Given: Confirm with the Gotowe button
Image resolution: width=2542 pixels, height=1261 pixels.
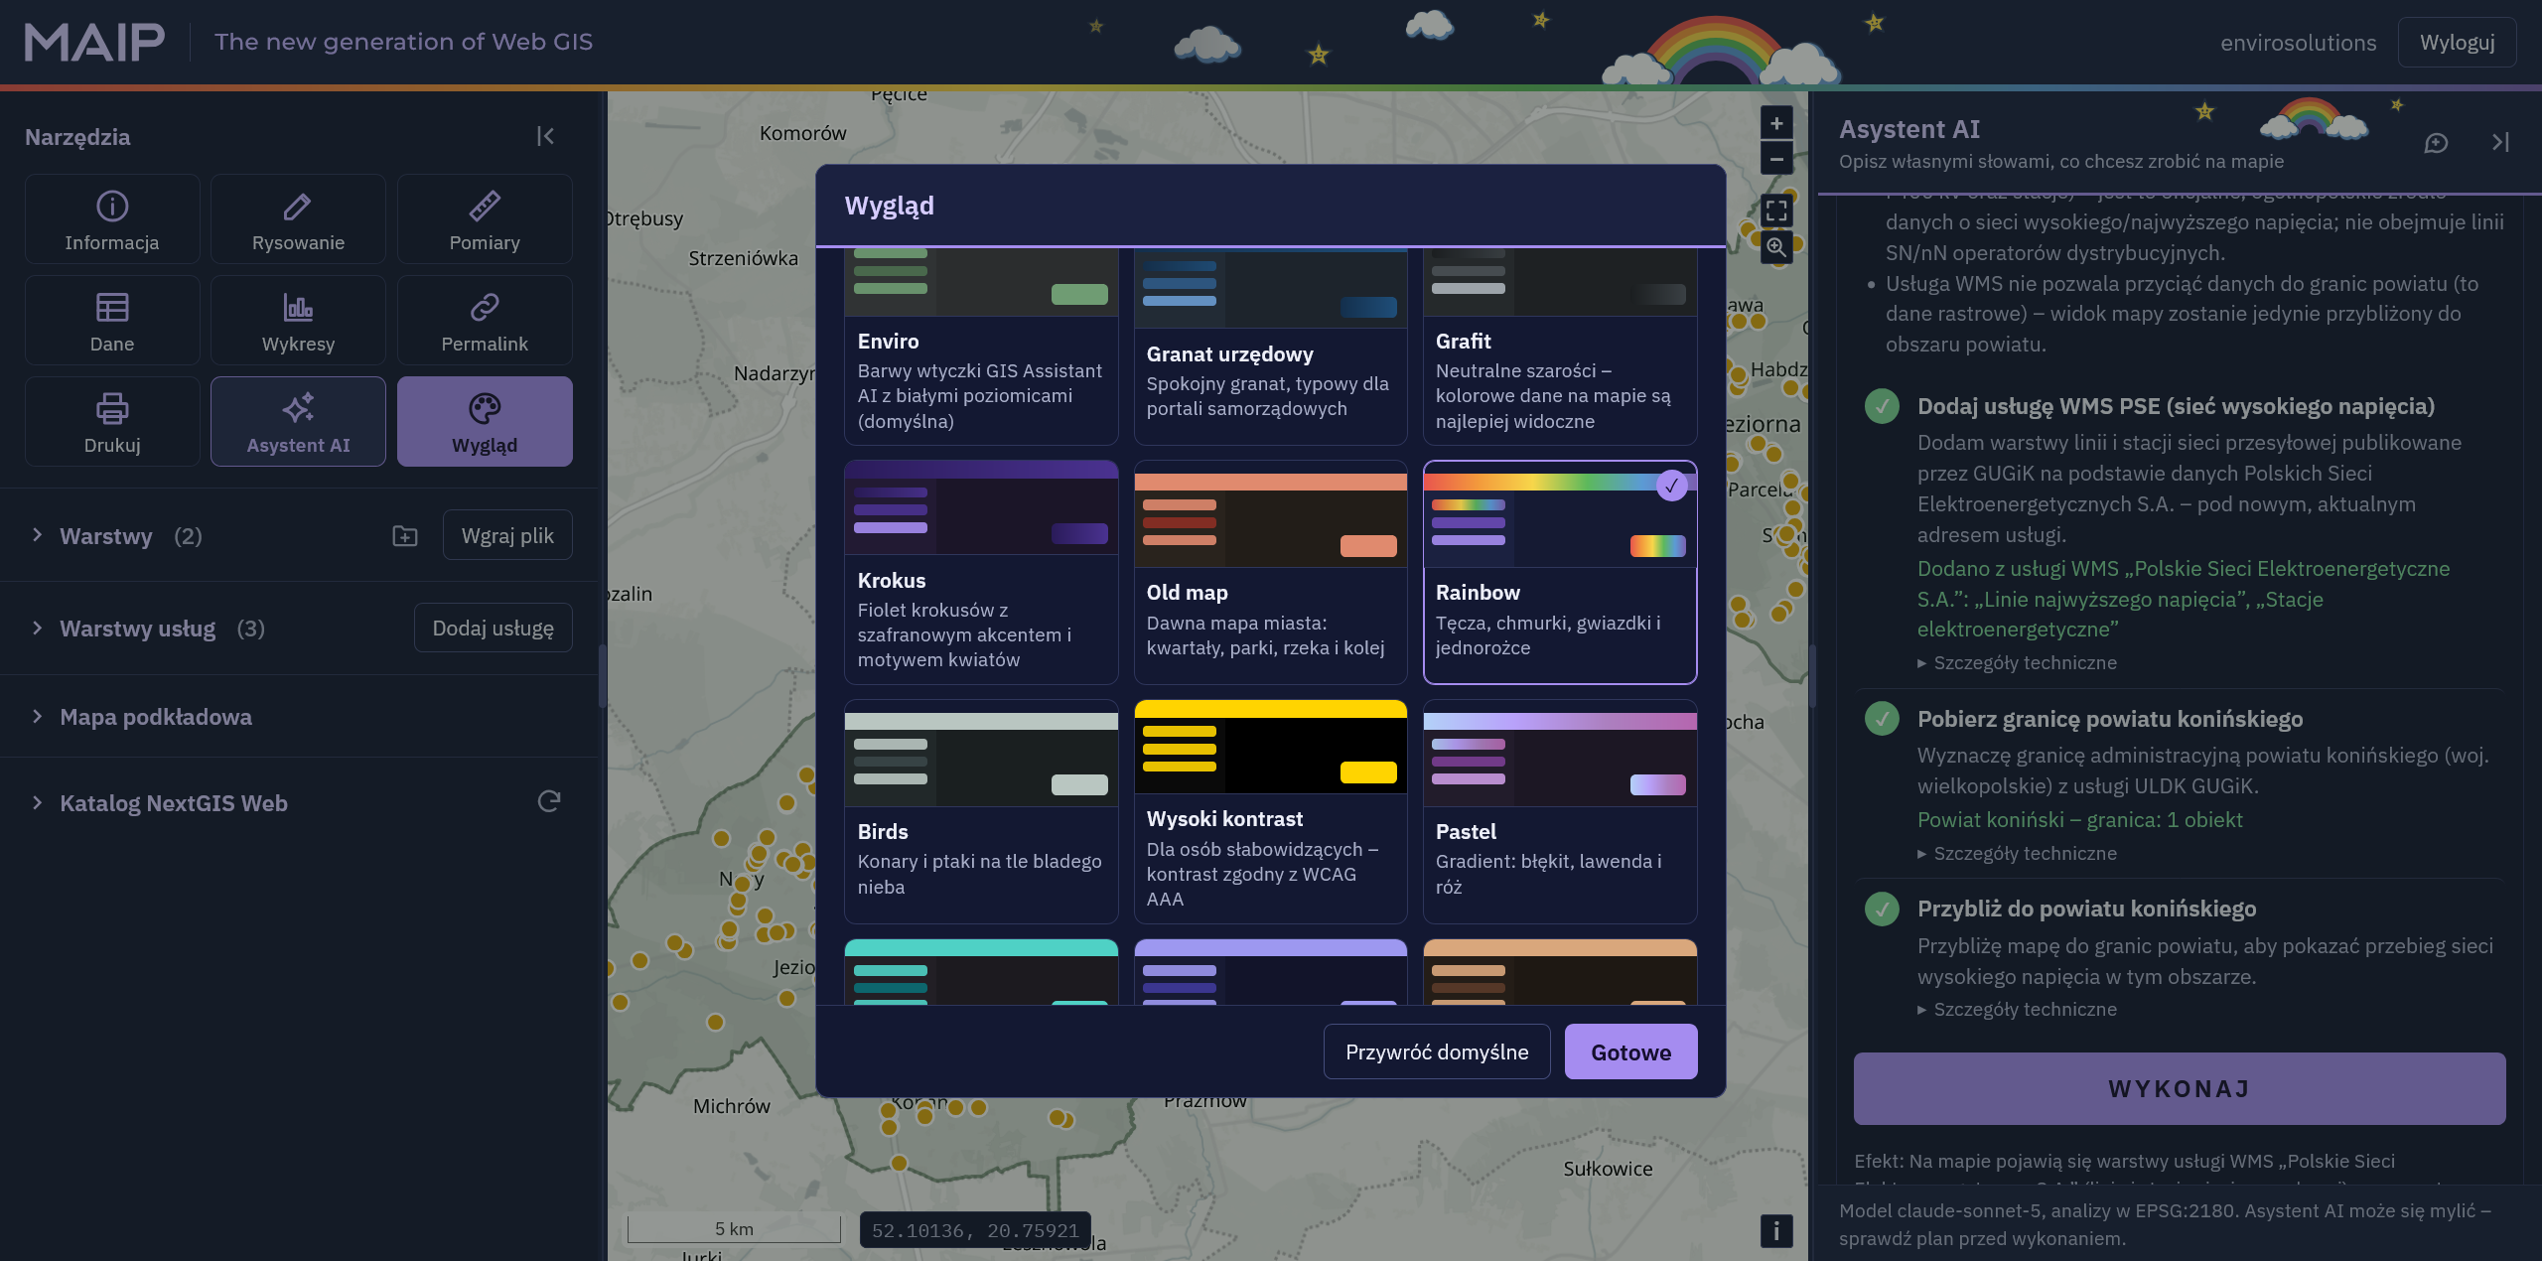Looking at the screenshot, I should [1630, 1051].
